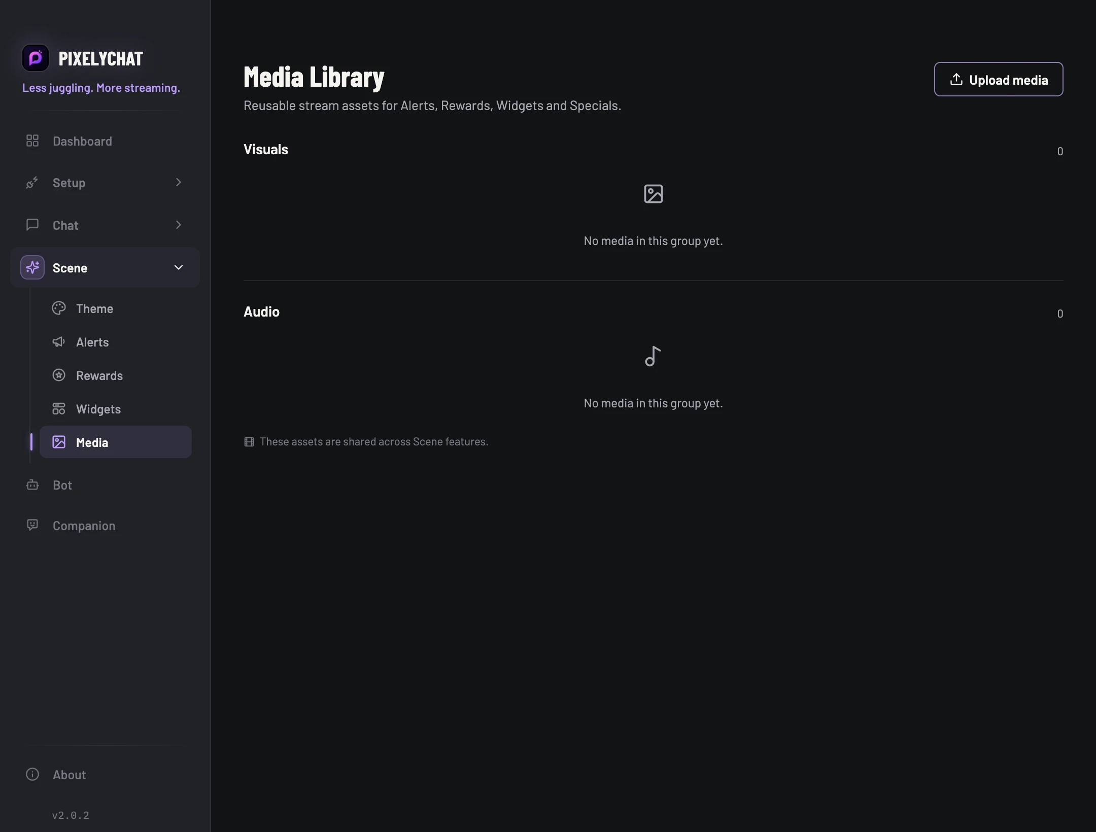Open the Rewards menu item
This screenshot has height=832, width=1096.
click(x=116, y=375)
